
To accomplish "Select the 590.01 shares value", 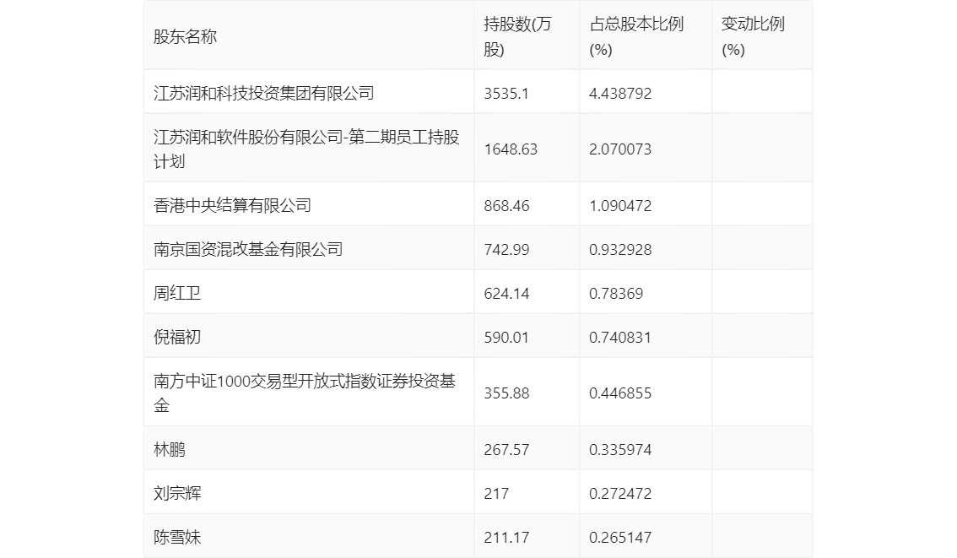I will click(506, 338).
